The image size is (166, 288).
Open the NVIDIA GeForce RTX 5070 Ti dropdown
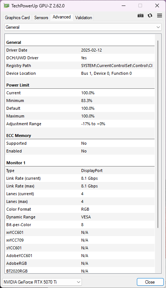pos(42,282)
